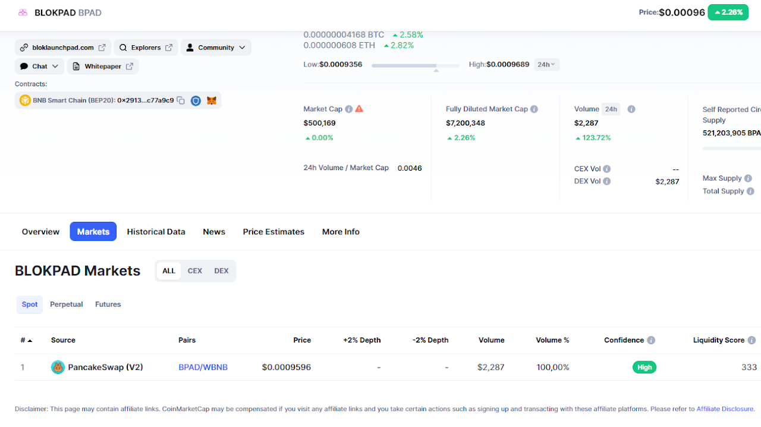
Task: Click the 24h badge next to Volume
Action: (611, 109)
